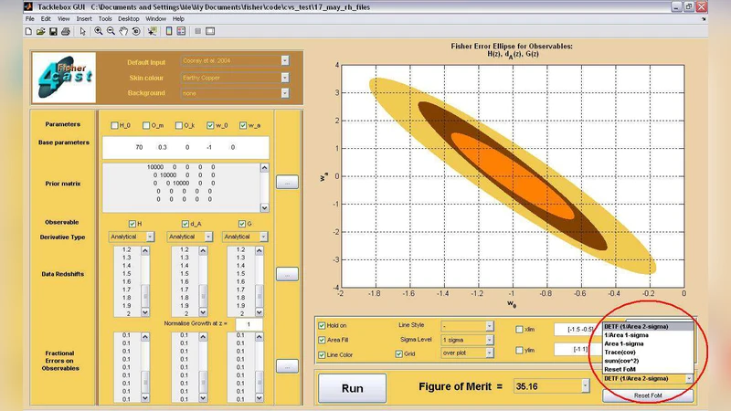
Task: Expand the Sigma Level dropdown
Action: coord(489,339)
